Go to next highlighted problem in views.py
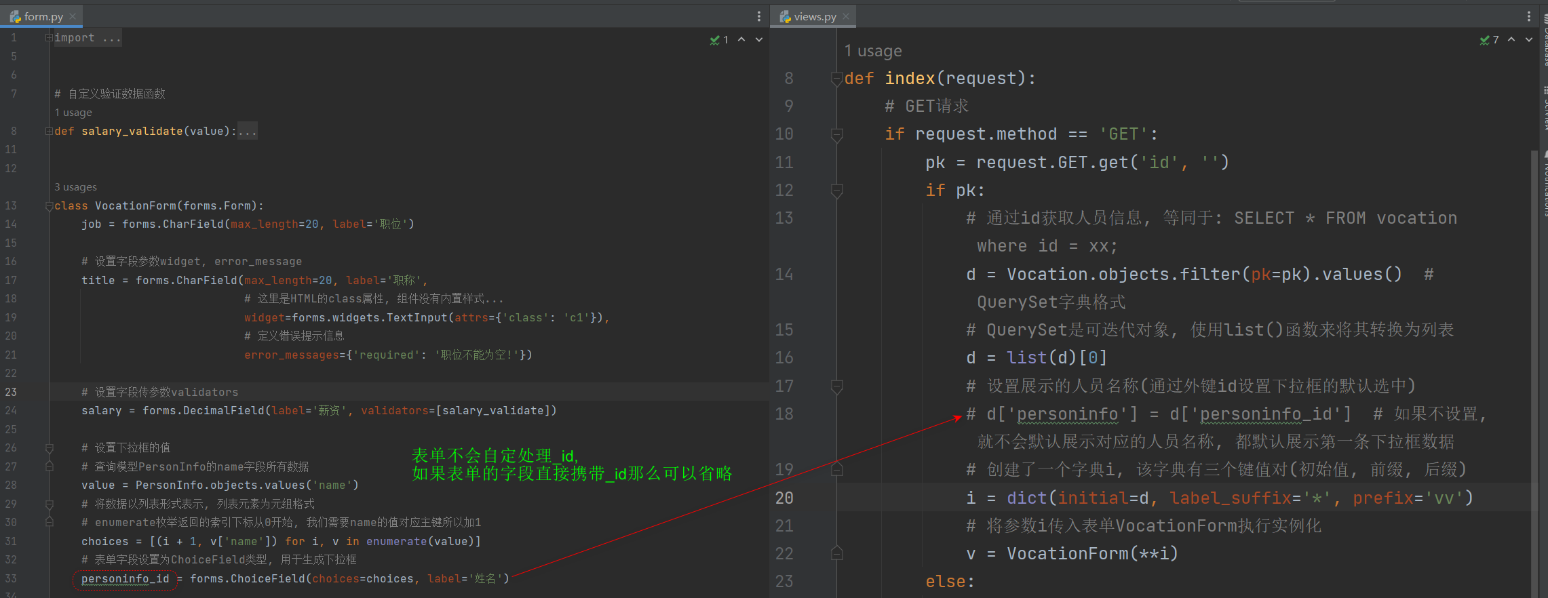 [1529, 39]
